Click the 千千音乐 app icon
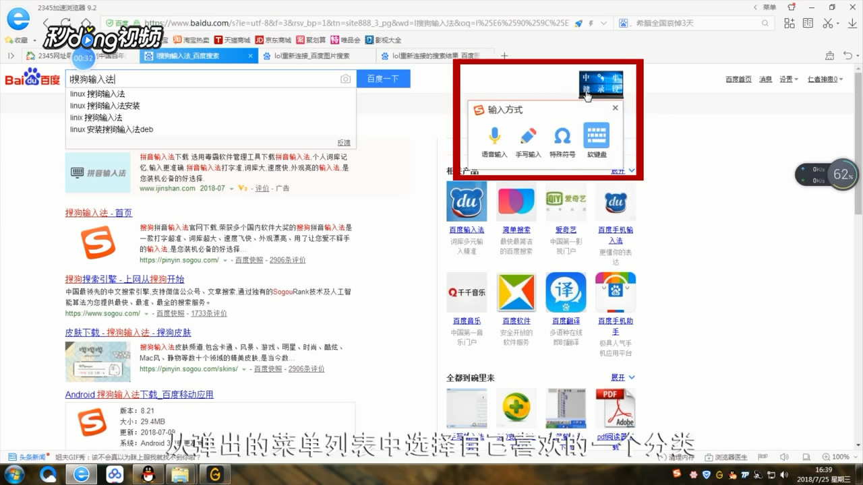 point(467,292)
